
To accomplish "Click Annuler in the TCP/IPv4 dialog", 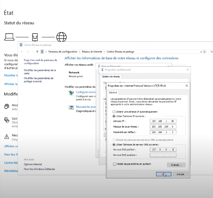I will (x=181, y=174).
